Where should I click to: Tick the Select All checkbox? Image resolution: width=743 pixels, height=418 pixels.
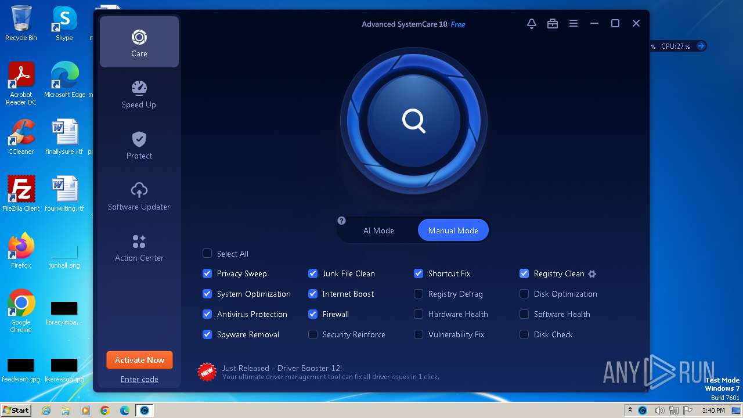[207, 253]
